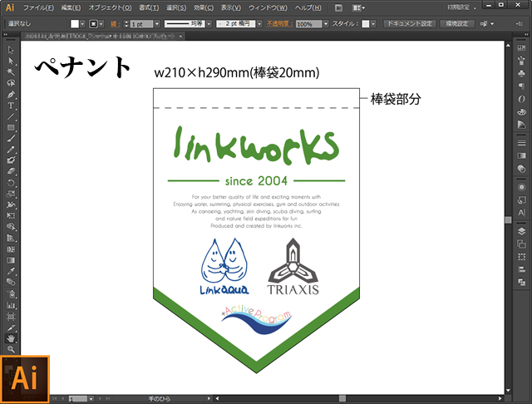Select the Blend tool
The width and height of the screenshot is (532, 404).
pyautogui.click(x=11, y=282)
